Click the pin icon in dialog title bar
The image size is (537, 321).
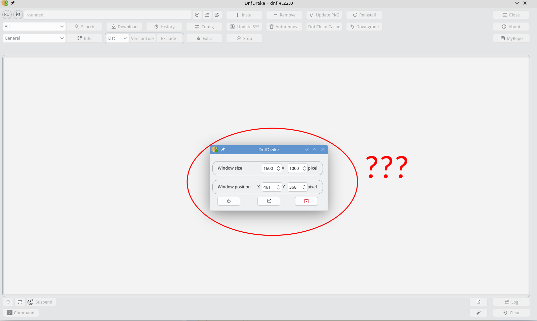(x=223, y=149)
